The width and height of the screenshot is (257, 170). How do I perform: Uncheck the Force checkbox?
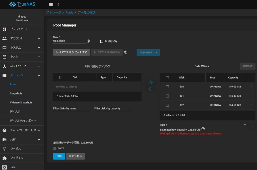pos(55,148)
